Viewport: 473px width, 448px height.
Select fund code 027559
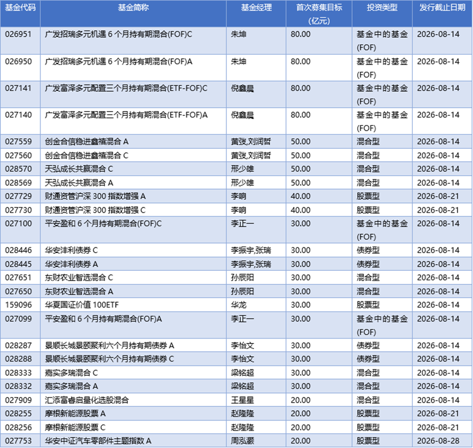click(x=19, y=142)
